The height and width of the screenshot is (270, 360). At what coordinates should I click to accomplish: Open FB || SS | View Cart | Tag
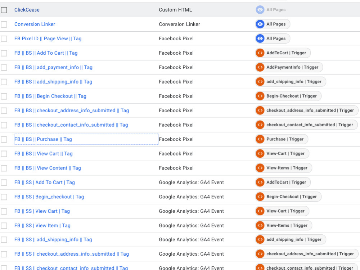tap(42, 211)
